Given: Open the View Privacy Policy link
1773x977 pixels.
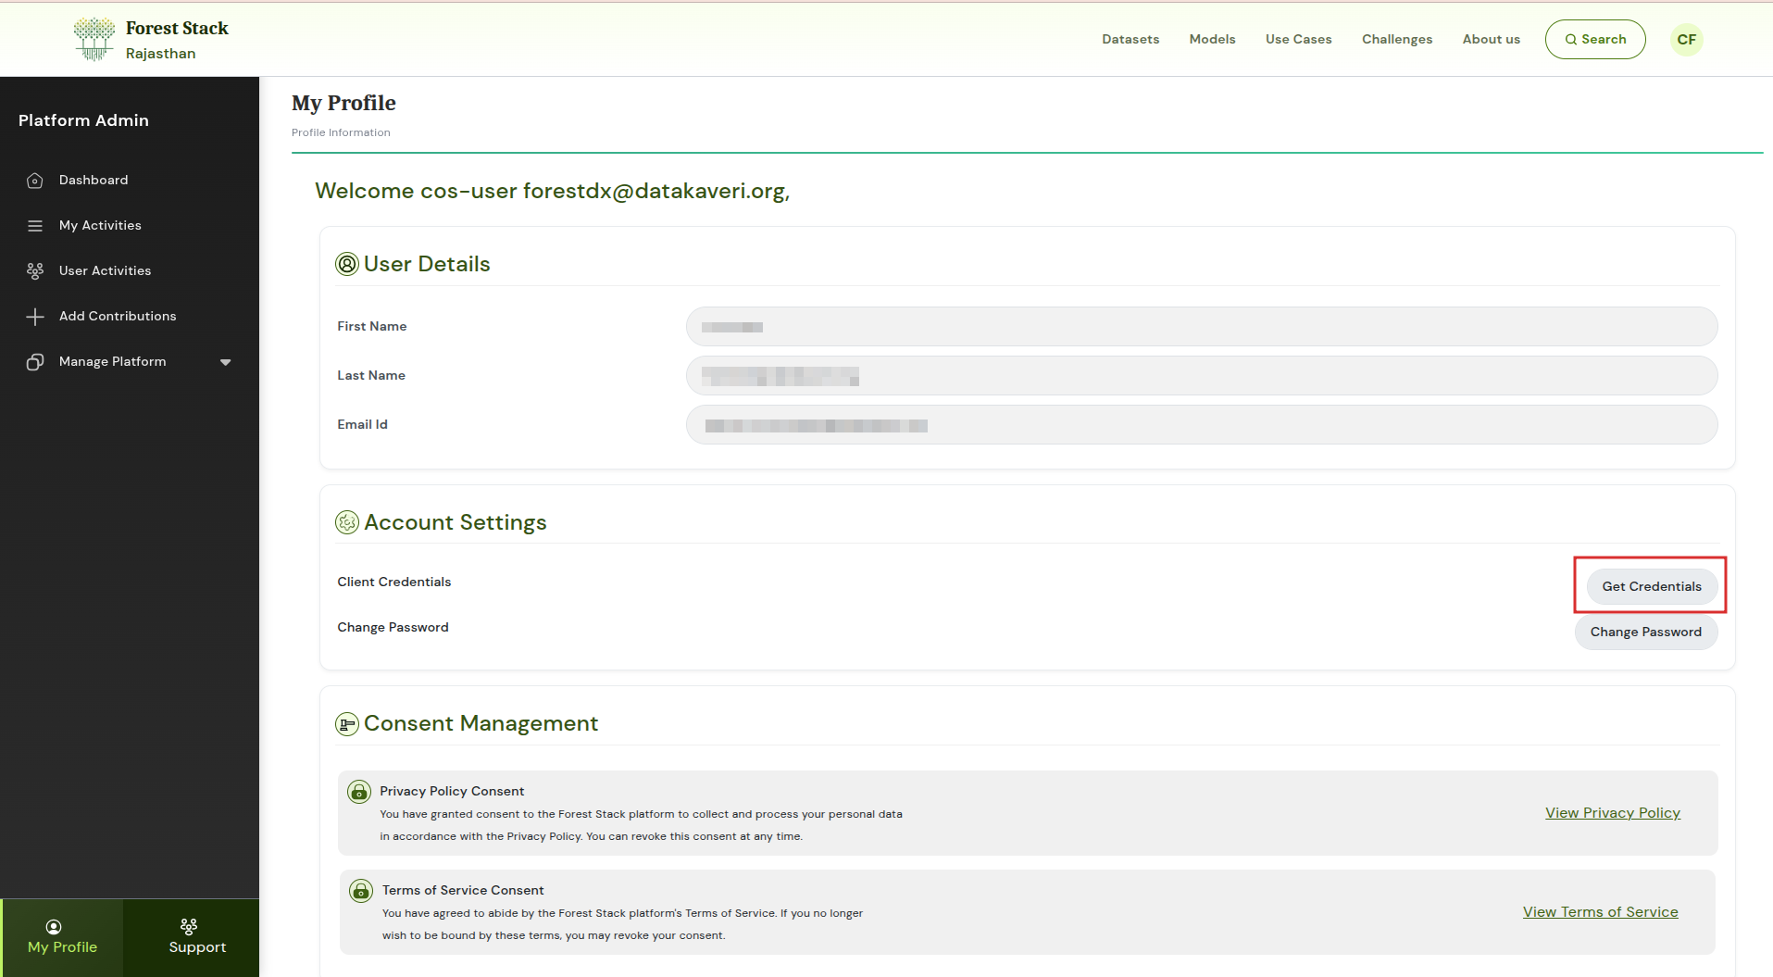Looking at the screenshot, I should (x=1612, y=813).
